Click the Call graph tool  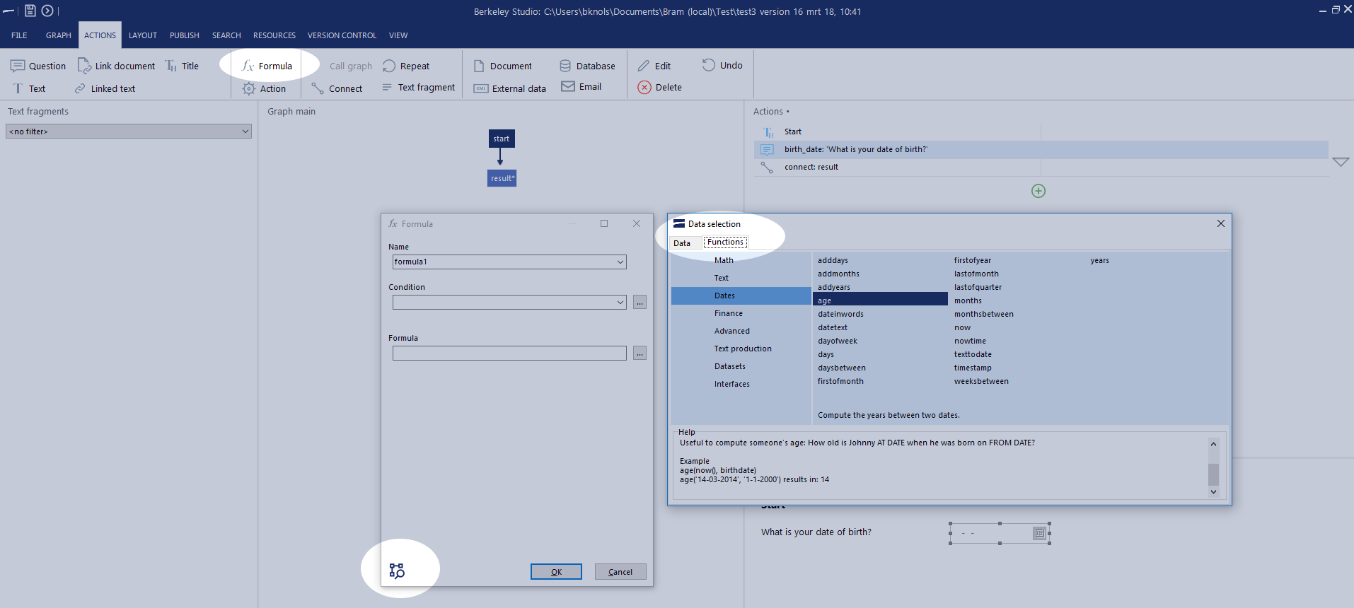(x=350, y=66)
